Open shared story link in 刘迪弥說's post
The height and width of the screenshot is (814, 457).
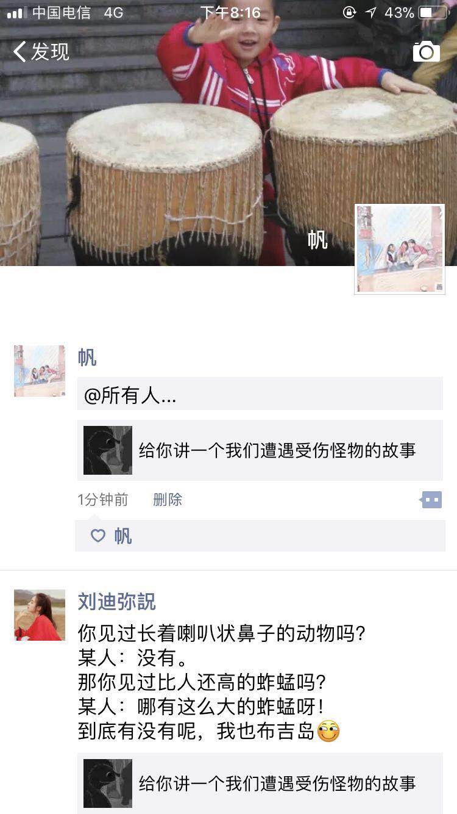(x=260, y=783)
